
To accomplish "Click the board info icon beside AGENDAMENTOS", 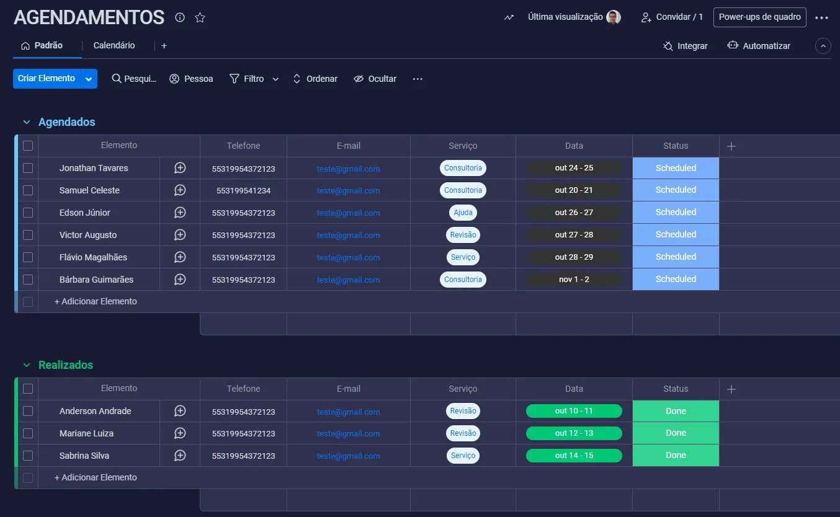I will [x=180, y=17].
